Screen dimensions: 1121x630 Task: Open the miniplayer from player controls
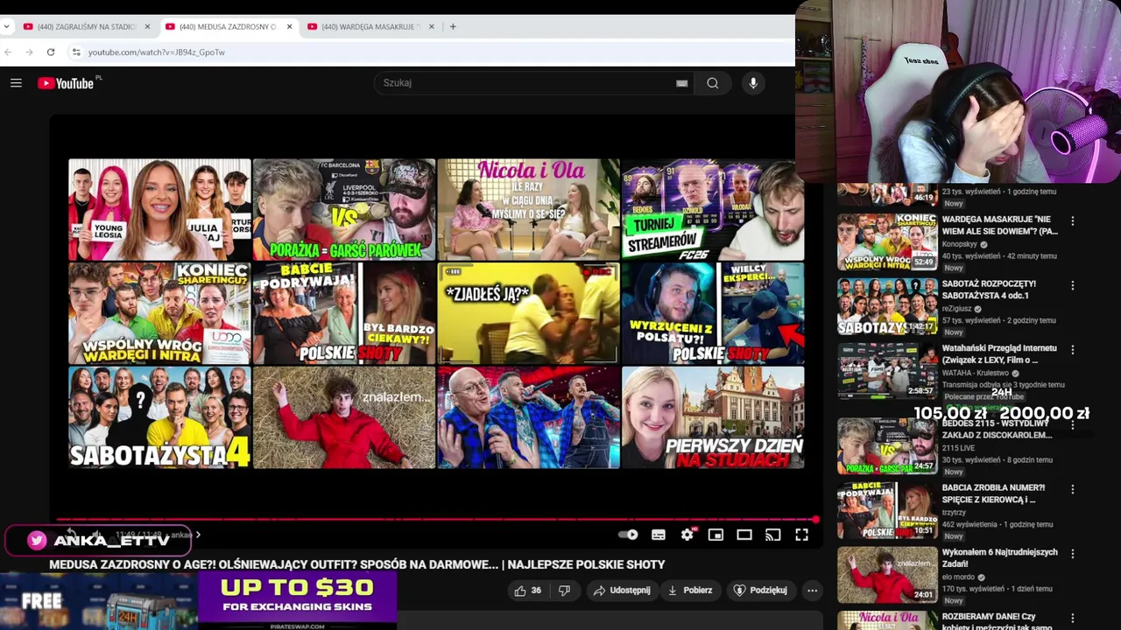716,535
